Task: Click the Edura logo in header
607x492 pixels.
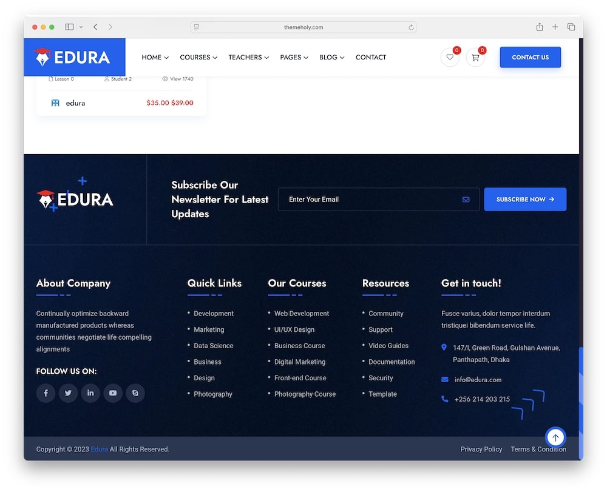Action: click(73, 57)
